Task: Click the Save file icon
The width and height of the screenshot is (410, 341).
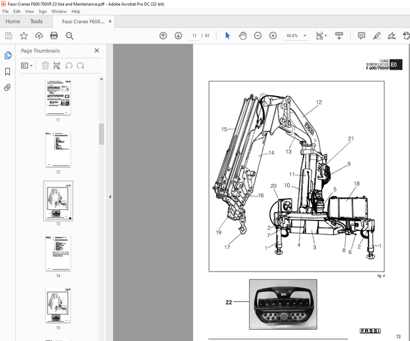Action: [9, 36]
